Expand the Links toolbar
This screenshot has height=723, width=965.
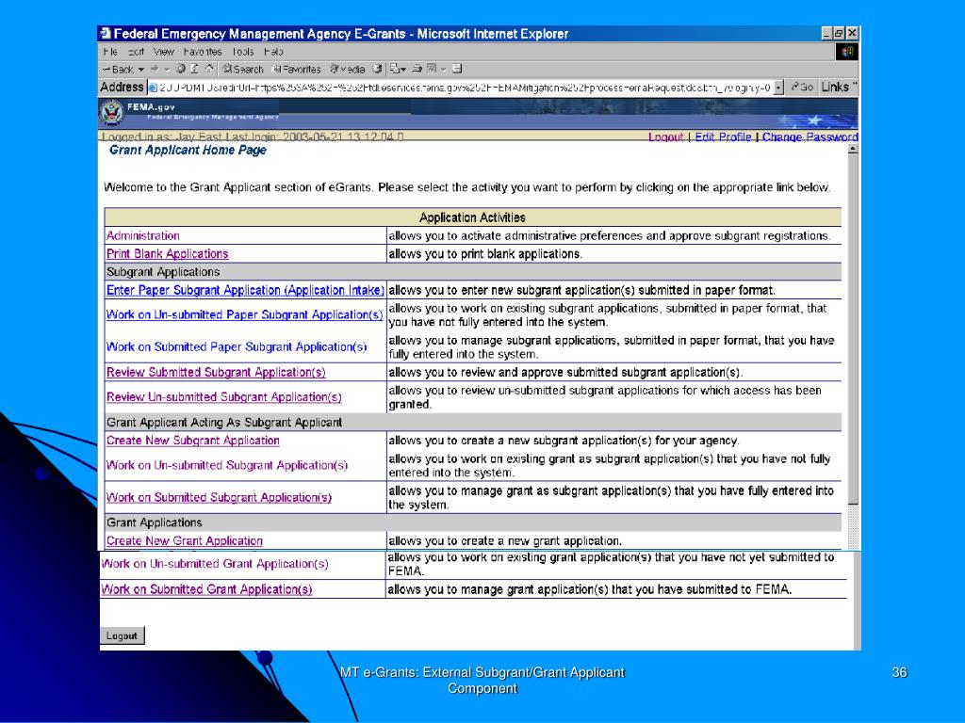tap(838, 88)
